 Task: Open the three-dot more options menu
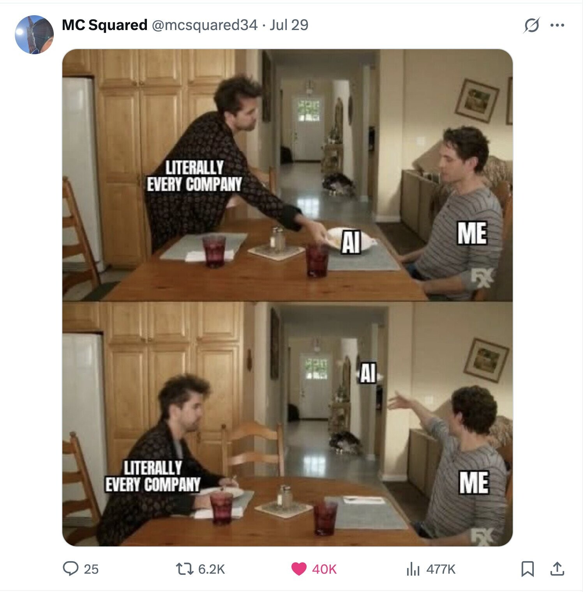click(557, 25)
